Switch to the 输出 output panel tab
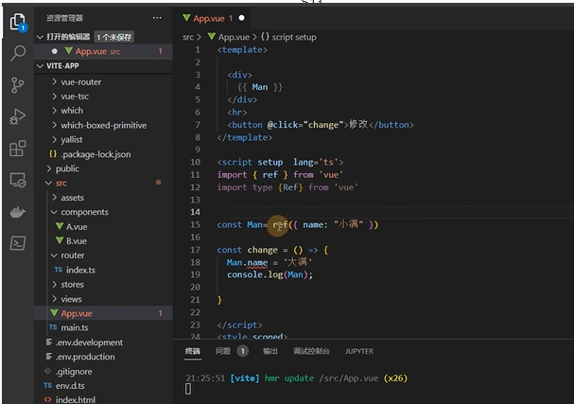Image resolution: width=574 pixels, height=404 pixels. (x=270, y=351)
